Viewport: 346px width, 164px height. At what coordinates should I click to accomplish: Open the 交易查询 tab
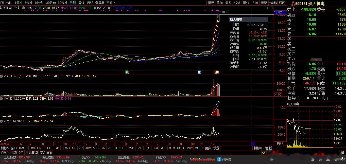tap(31, 153)
